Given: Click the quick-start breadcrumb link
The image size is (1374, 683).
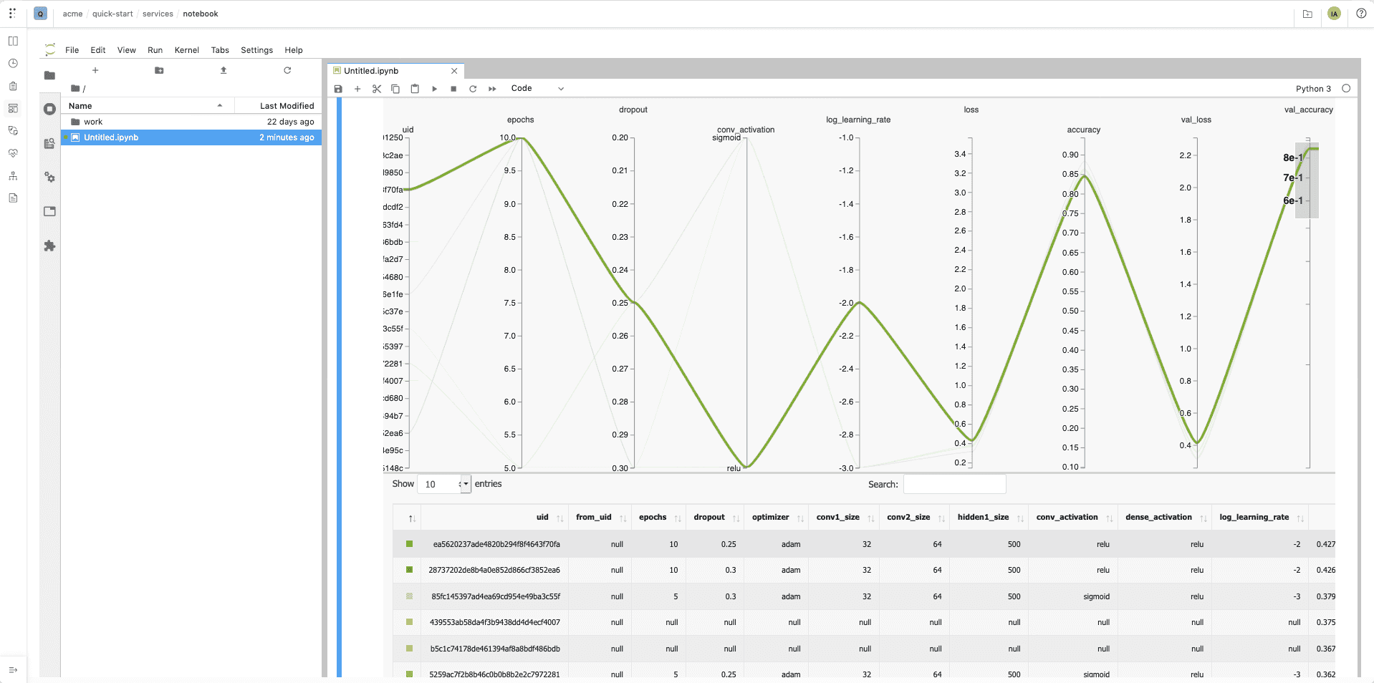Looking at the screenshot, I should point(112,14).
